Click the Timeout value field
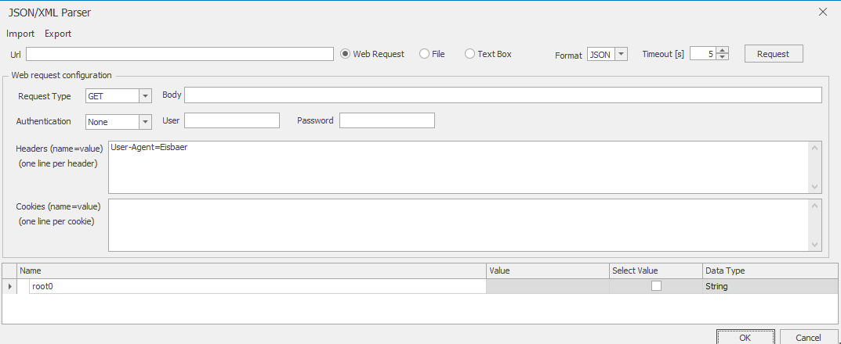 [x=702, y=54]
